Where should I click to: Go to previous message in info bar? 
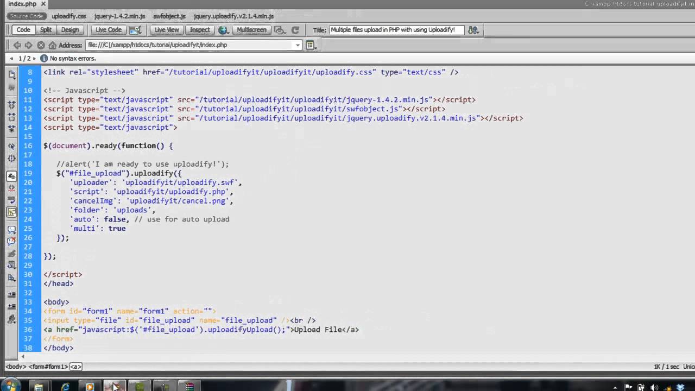click(12, 58)
